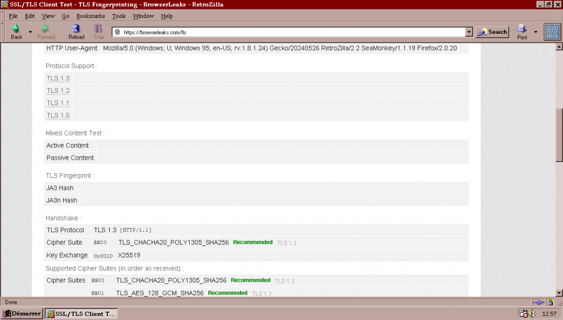This screenshot has height=320, width=563.
Task: Open the Tools menu
Action: 119,16
